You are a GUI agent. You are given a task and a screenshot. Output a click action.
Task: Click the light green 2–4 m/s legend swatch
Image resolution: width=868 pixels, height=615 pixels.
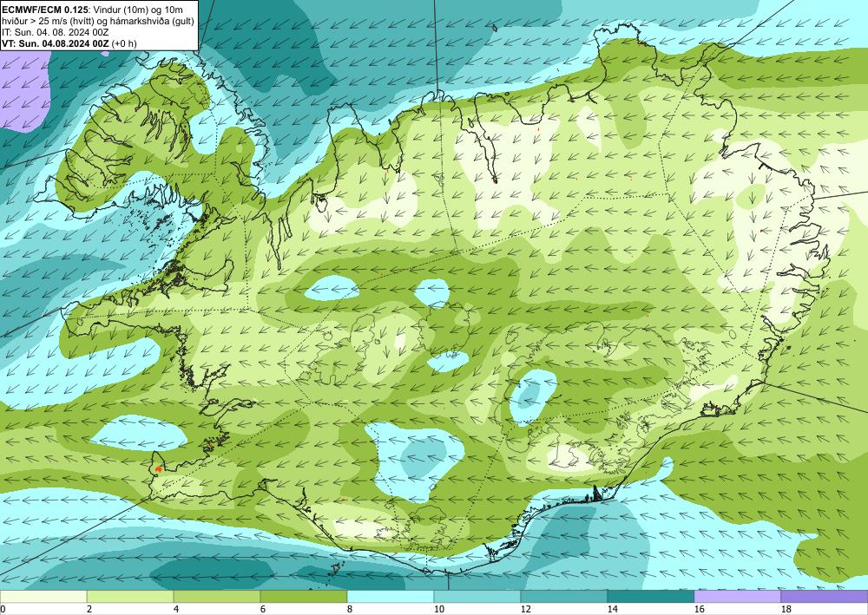(130, 597)
